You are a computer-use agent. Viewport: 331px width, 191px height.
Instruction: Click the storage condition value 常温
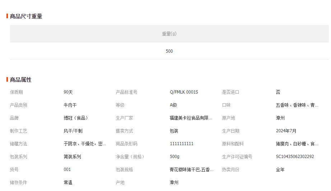(68, 182)
